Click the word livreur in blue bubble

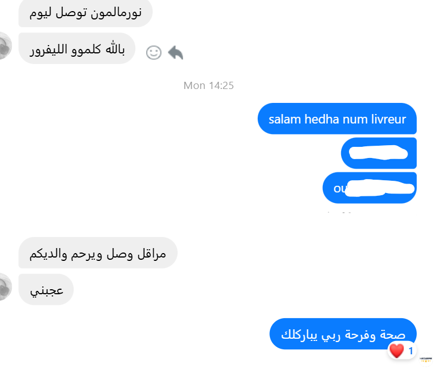tap(388, 119)
